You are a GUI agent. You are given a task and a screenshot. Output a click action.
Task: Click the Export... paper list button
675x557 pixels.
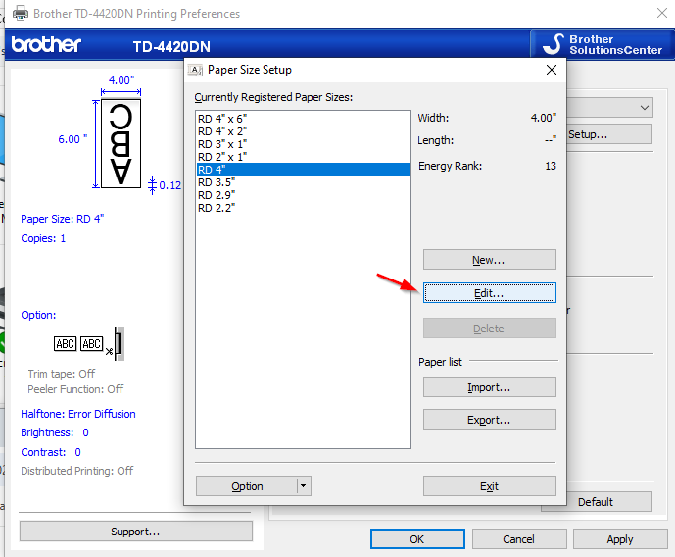point(490,420)
